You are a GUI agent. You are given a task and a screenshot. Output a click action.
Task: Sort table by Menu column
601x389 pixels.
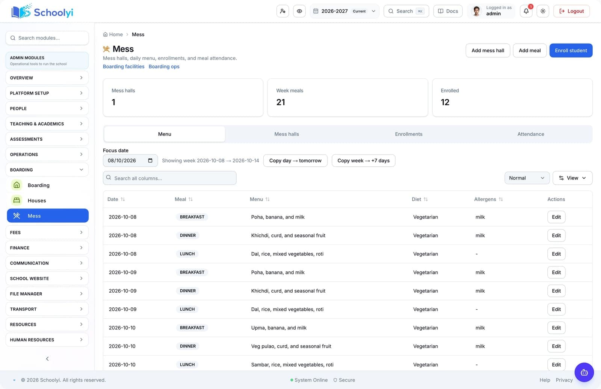(x=260, y=199)
